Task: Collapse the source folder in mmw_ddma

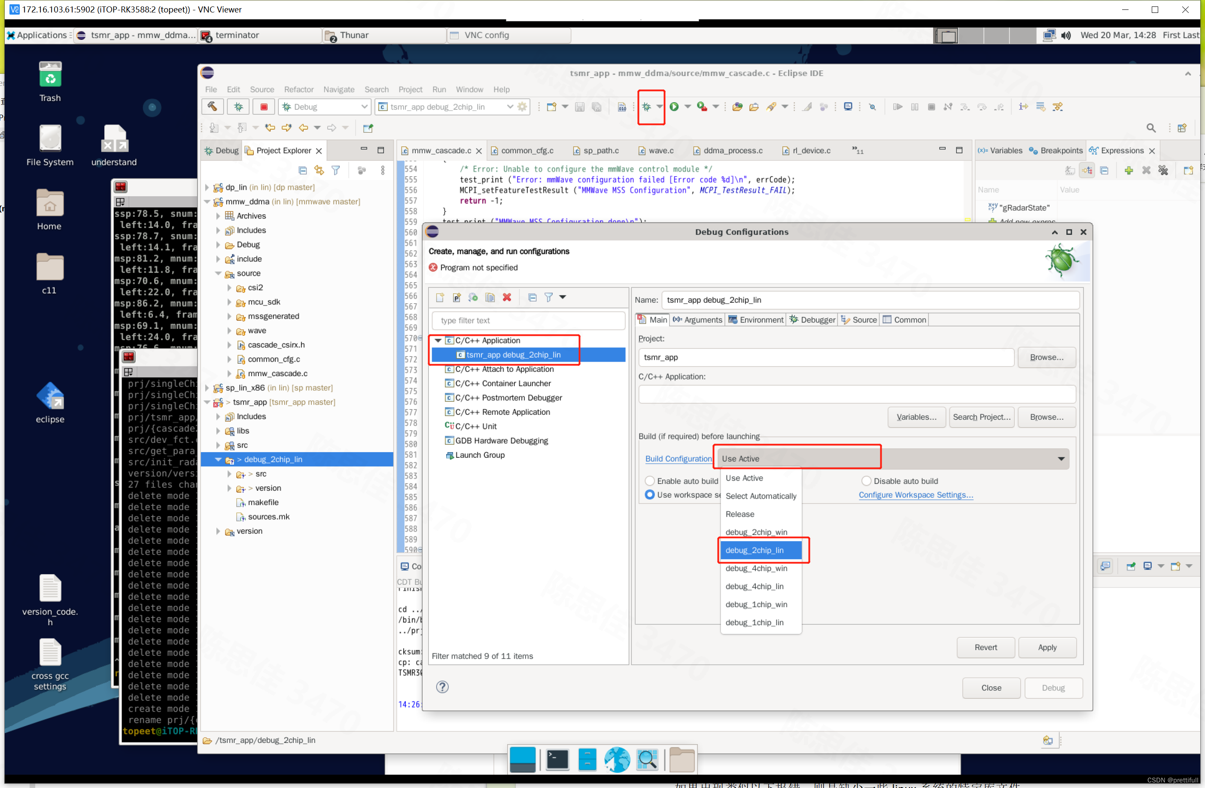Action: point(218,274)
